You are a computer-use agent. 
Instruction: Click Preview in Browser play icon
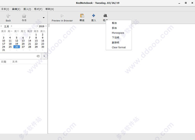[x=62, y=16]
